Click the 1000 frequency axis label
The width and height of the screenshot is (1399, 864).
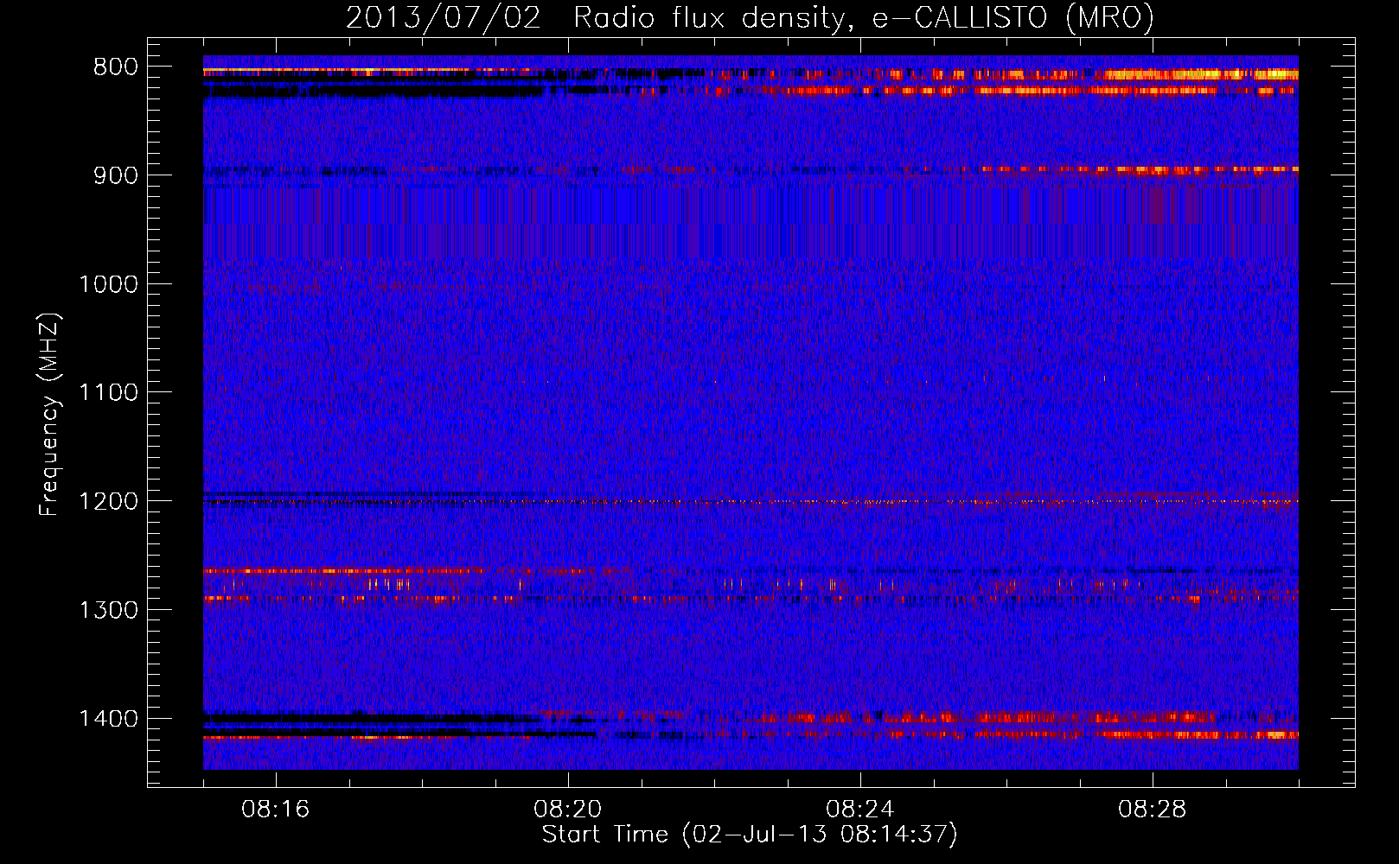click(108, 284)
